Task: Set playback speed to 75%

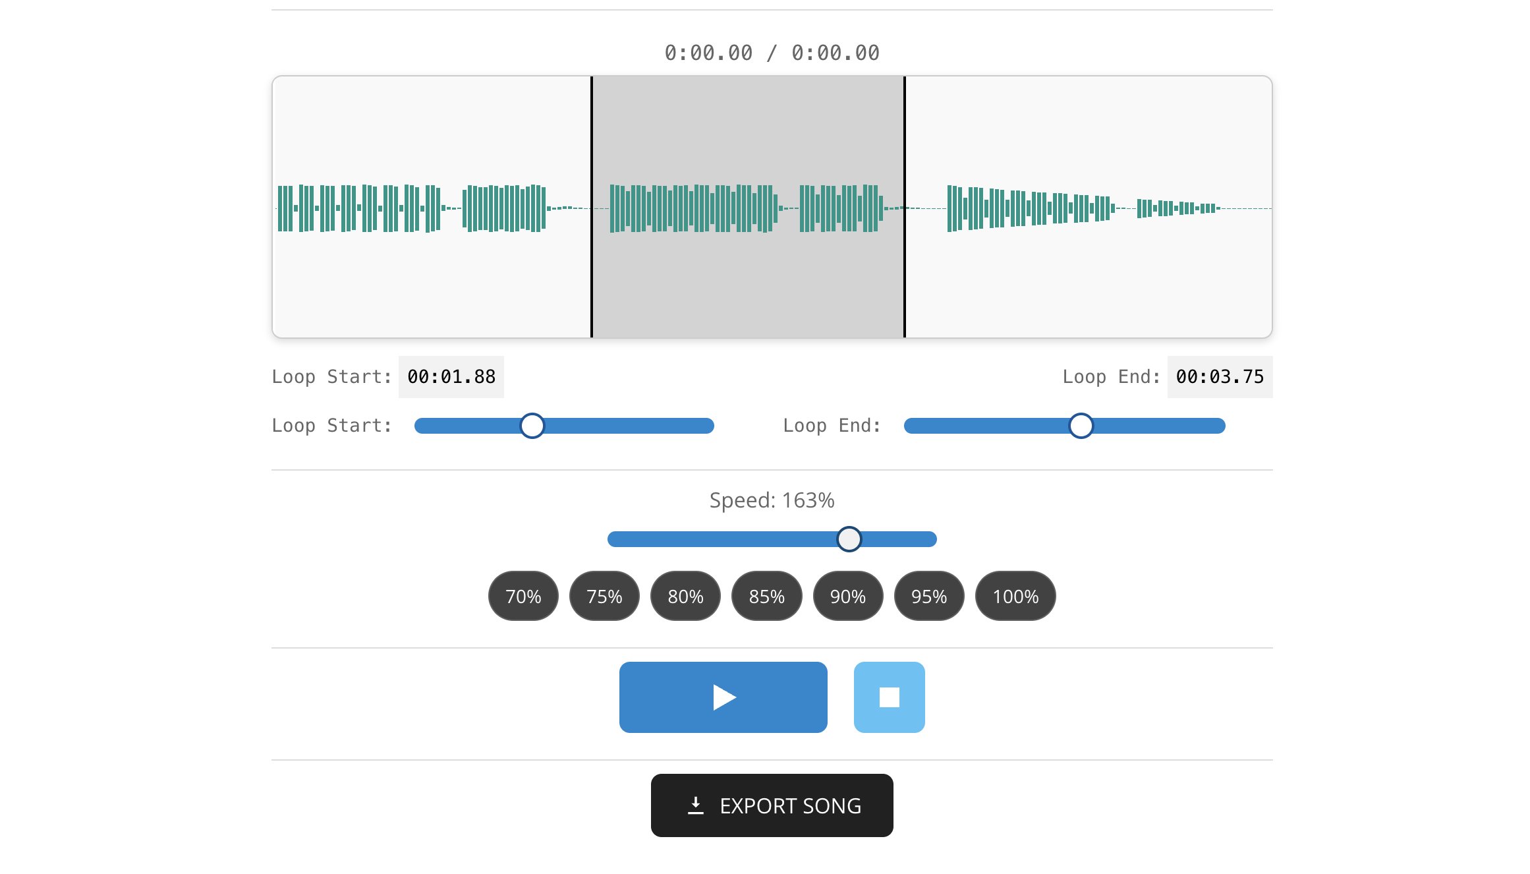Action: click(604, 596)
